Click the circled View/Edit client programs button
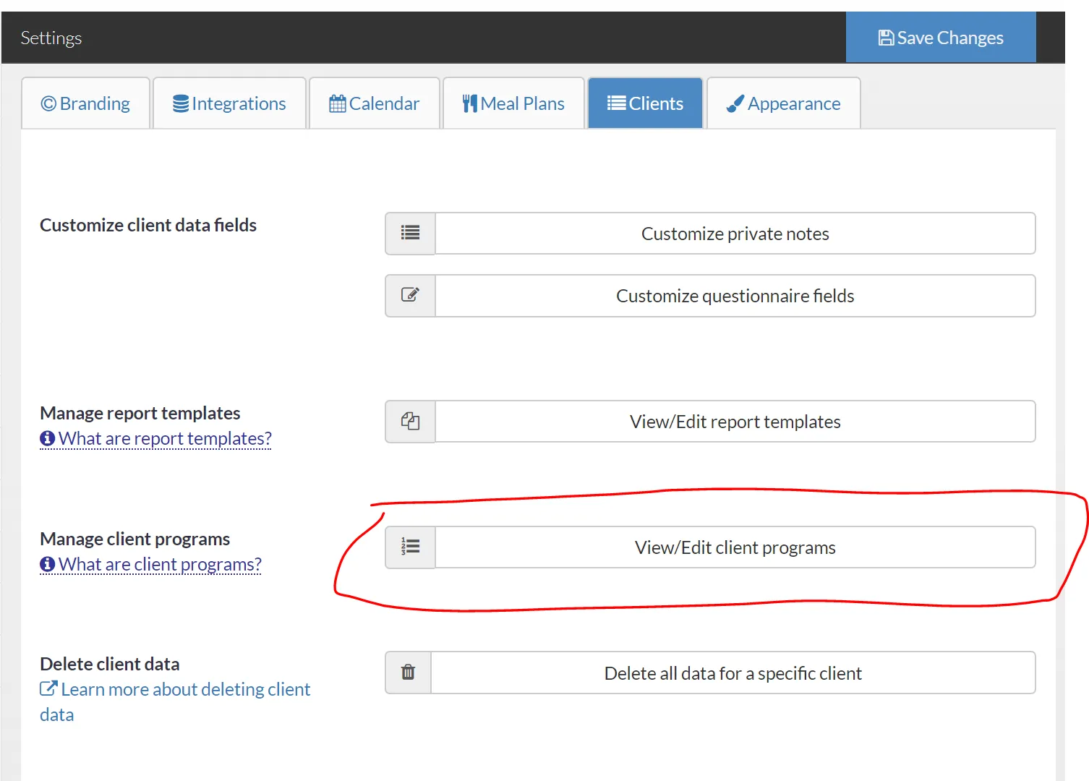This screenshot has width=1089, height=781. [734, 547]
